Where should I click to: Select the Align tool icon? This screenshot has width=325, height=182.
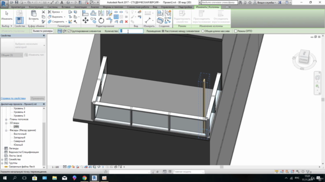85,13
